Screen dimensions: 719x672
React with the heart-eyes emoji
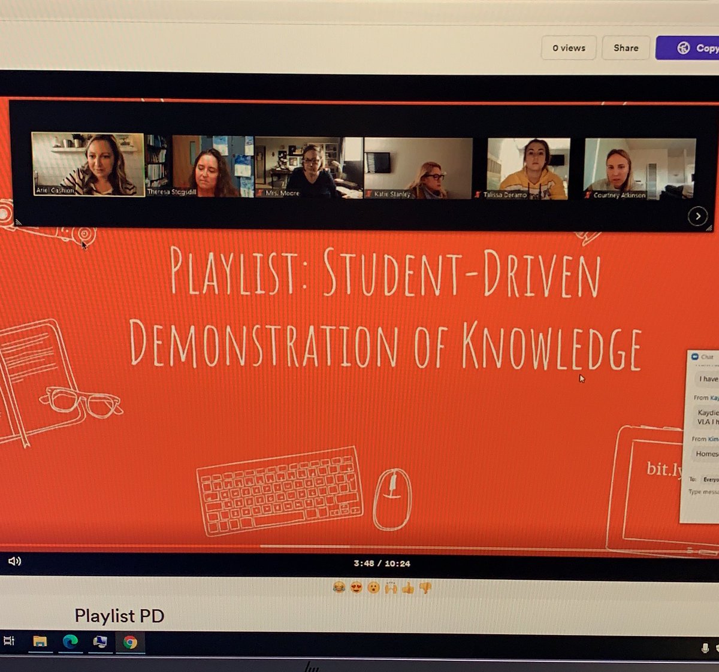click(x=357, y=588)
